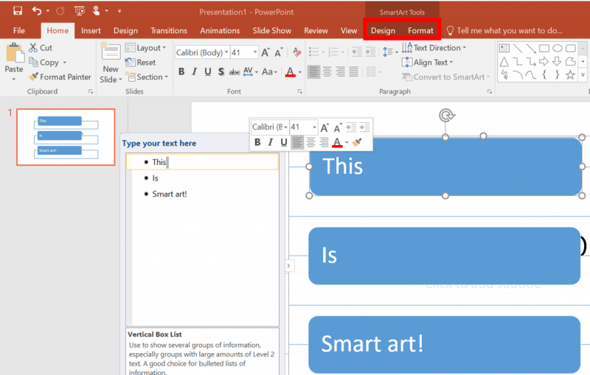Select the Isosceles Triangle shape

coord(504,62)
